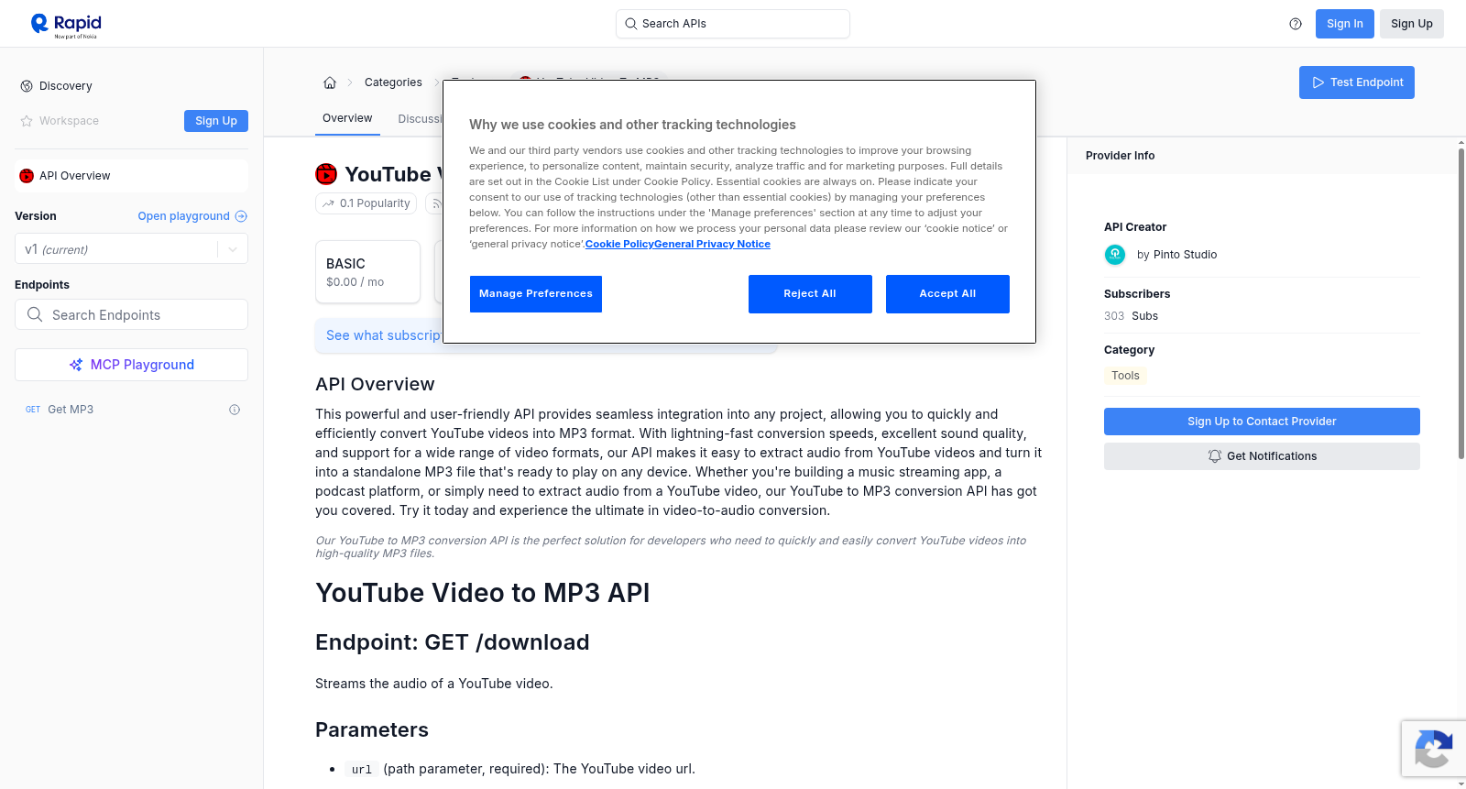Click the 0.1 Popularity badge
The width and height of the screenshot is (1466, 789).
click(366, 203)
